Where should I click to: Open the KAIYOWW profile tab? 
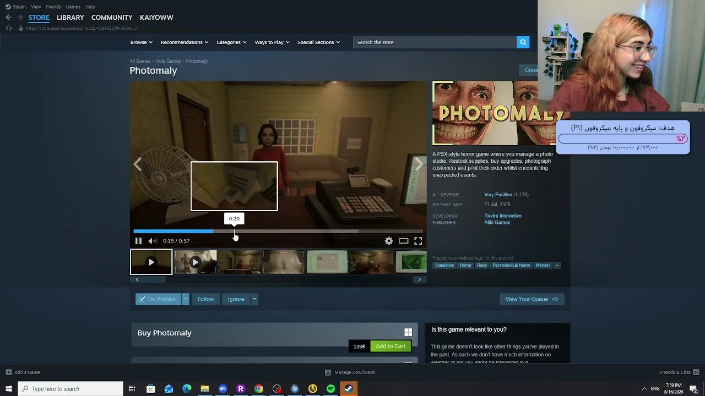pos(156,18)
